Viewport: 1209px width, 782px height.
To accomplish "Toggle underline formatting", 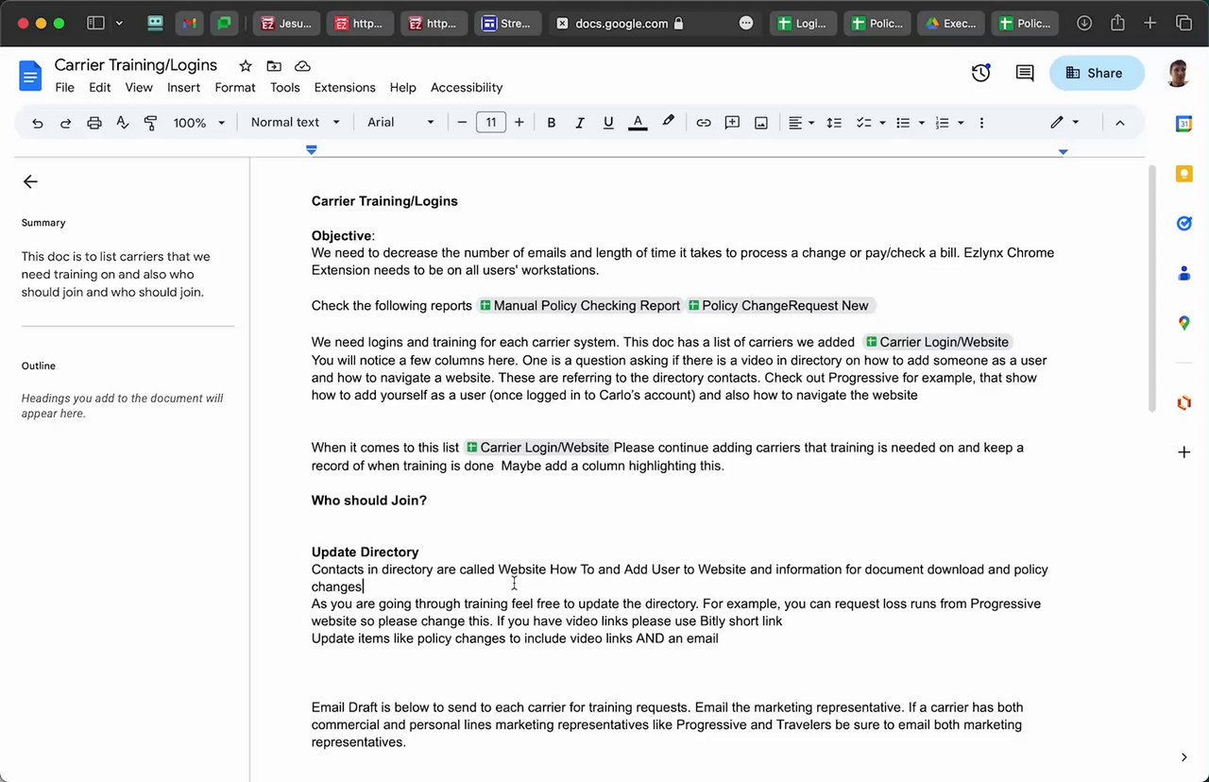I will pyautogui.click(x=607, y=123).
